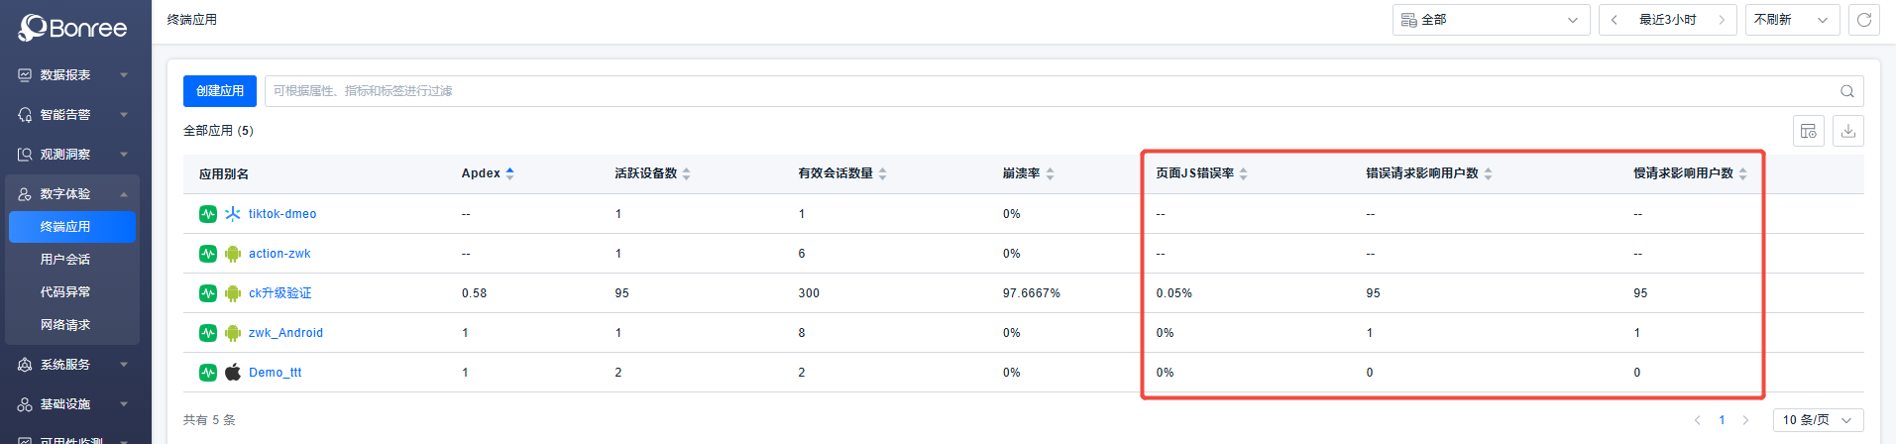Click the 创建应用 button
This screenshot has height=444, width=1896.
click(220, 91)
